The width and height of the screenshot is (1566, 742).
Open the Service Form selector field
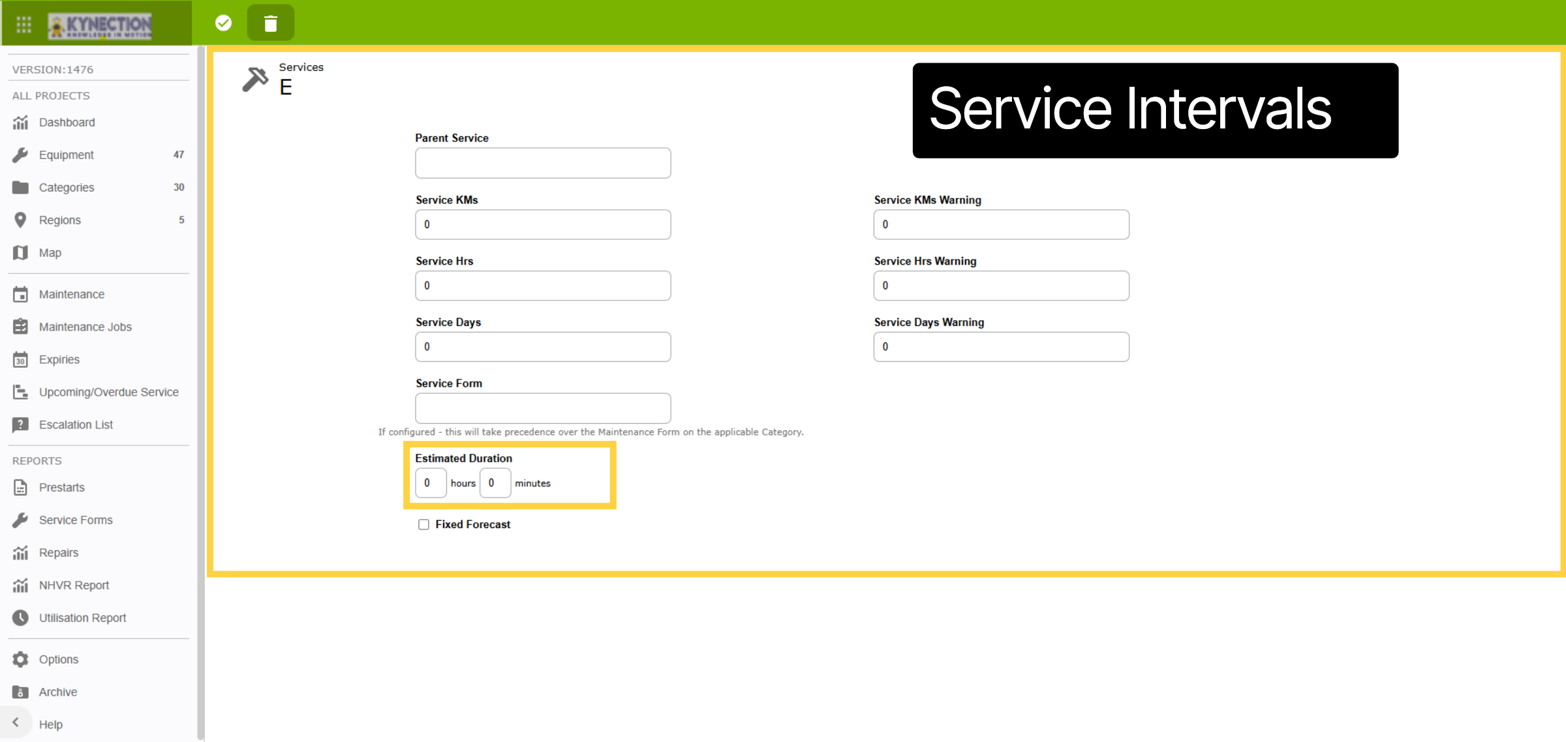[543, 408]
